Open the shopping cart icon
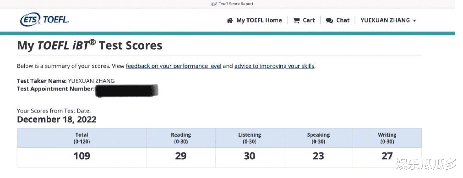463x178 pixels. (296, 20)
